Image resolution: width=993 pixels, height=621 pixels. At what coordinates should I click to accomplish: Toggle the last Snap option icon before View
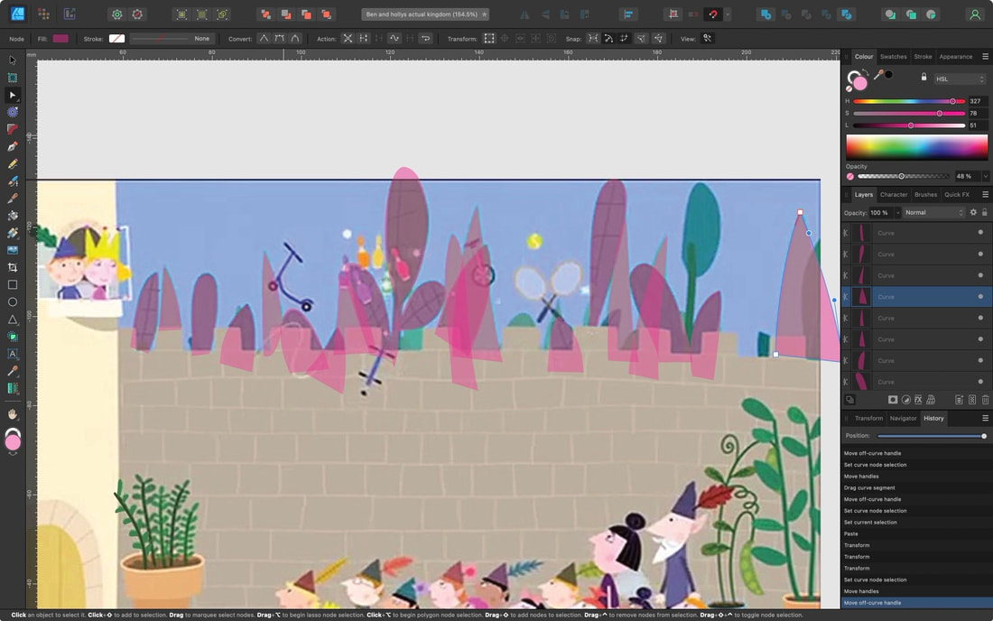pos(659,39)
